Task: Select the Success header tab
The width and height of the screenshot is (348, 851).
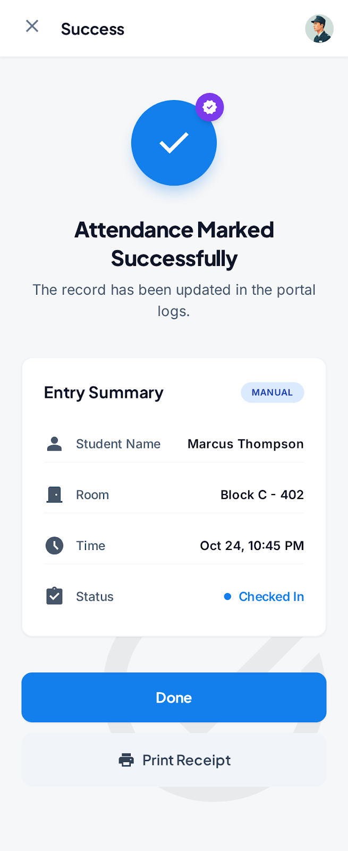Action: (x=92, y=29)
